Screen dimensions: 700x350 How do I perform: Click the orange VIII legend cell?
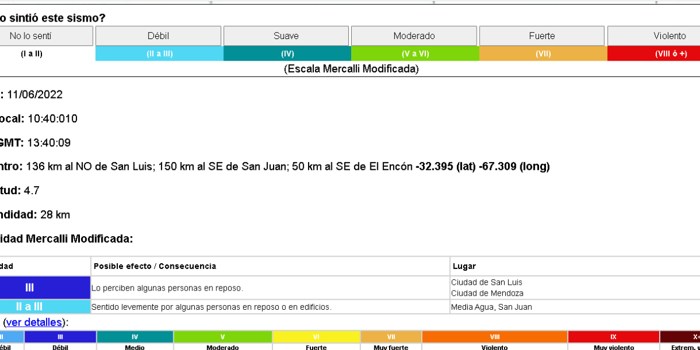click(495, 337)
